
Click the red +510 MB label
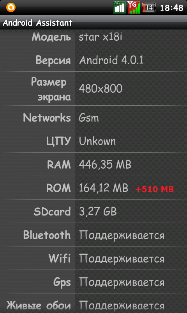[155, 189]
